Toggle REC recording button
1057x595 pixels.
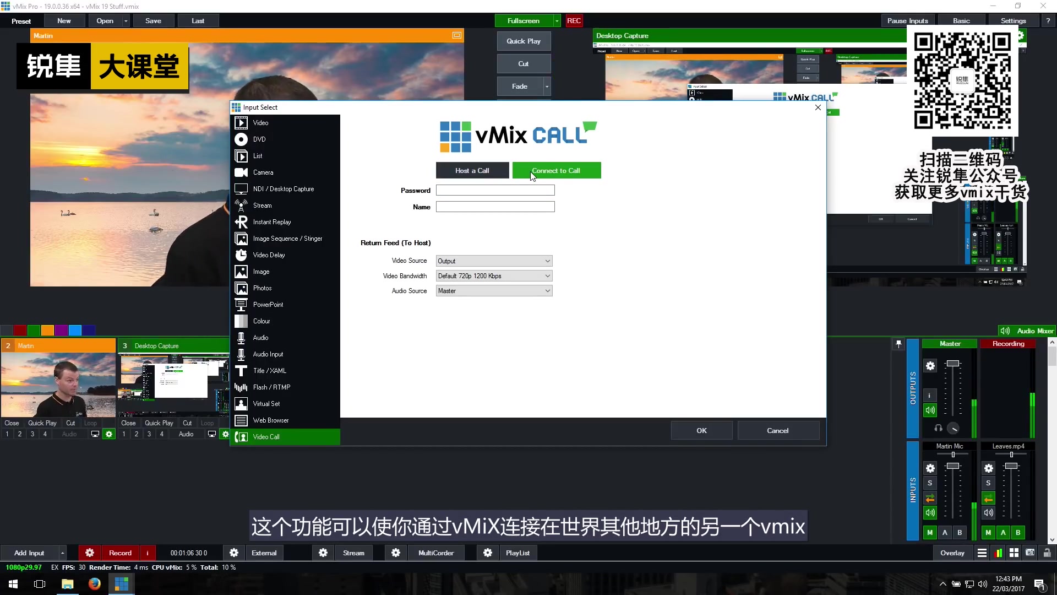574,20
